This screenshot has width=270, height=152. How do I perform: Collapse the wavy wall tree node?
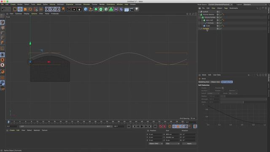tap(202, 20)
